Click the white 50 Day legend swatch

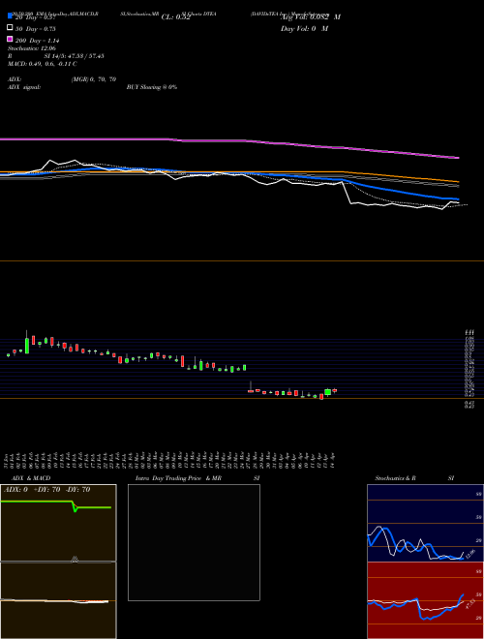[10, 28]
